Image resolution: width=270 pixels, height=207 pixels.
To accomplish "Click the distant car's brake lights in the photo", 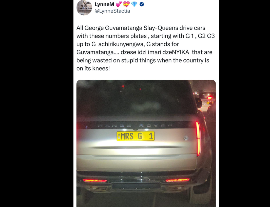I will click(x=209, y=98).
